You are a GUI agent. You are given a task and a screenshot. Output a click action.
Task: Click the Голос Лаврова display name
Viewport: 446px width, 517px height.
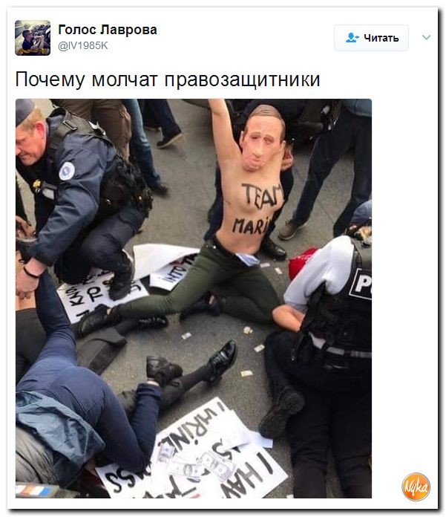pyautogui.click(x=108, y=30)
